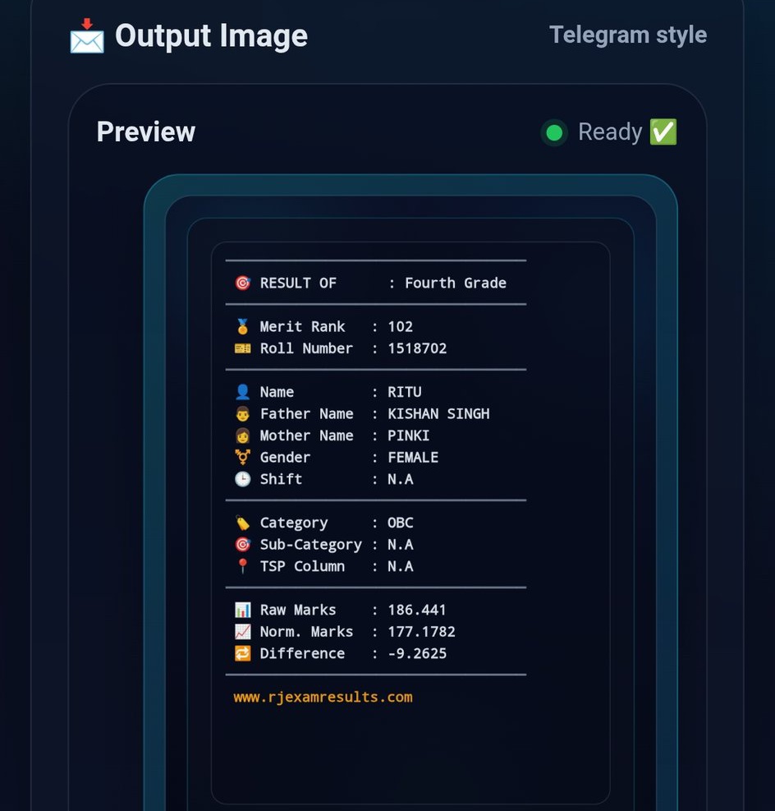775x811 pixels.
Task: Click the ticket icon beside Roll Number
Action: [243, 348]
